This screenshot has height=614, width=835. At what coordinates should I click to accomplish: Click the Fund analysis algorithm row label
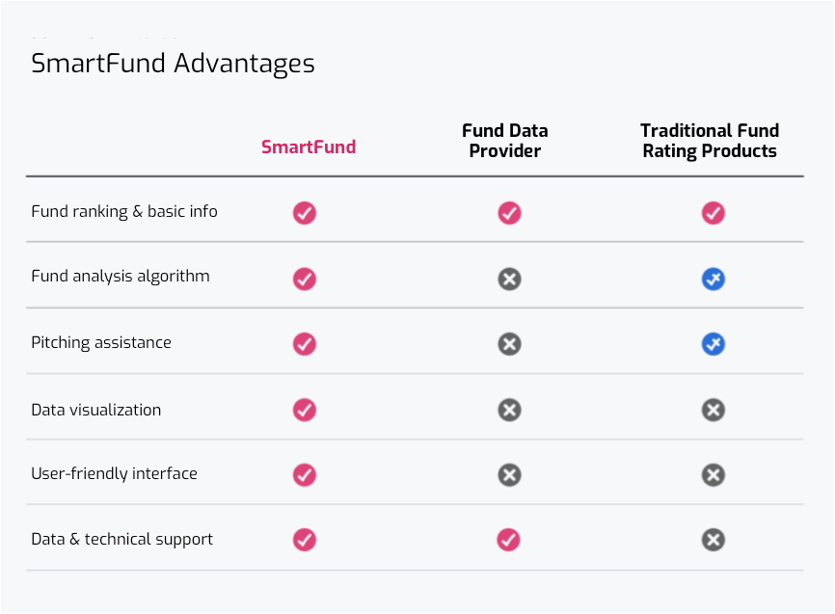(121, 277)
